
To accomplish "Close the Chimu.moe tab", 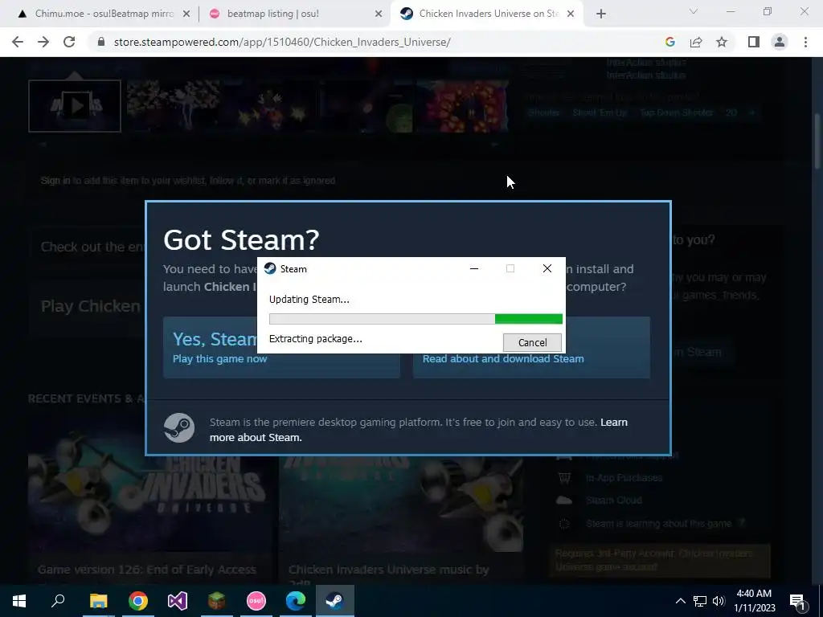I will pyautogui.click(x=186, y=14).
